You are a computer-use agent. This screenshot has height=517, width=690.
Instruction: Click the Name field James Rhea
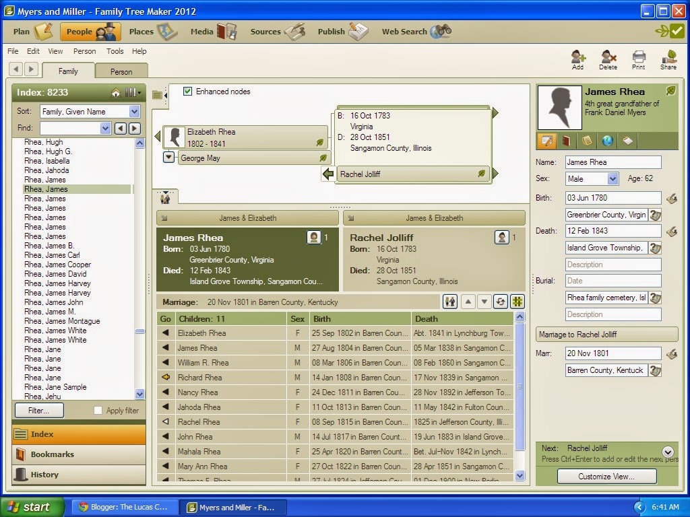[x=613, y=162]
